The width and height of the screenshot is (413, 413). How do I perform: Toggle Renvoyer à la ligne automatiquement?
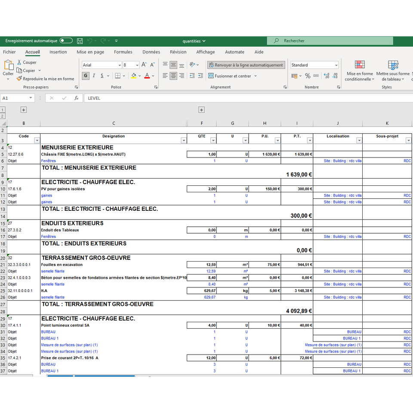pyautogui.click(x=246, y=65)
